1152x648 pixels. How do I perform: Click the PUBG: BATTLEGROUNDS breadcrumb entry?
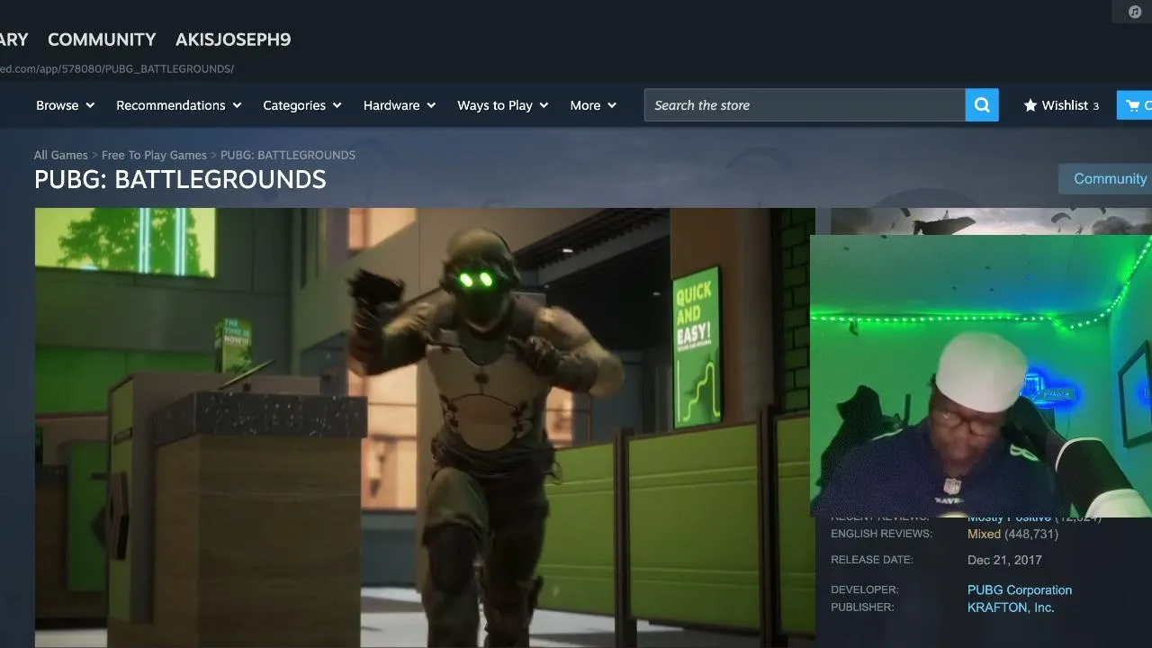click(x=288, y=155)
